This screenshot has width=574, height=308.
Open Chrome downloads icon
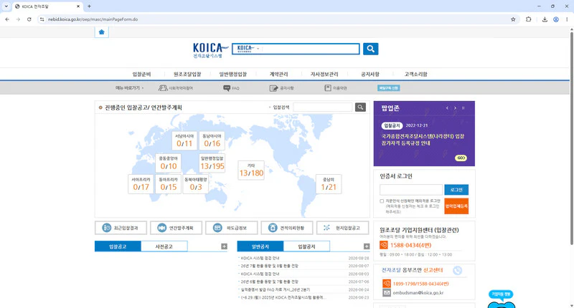pyautogui.click(x=545, y=19)
